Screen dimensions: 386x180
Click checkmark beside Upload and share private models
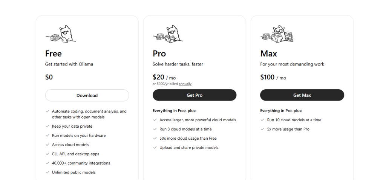point(155,148)
